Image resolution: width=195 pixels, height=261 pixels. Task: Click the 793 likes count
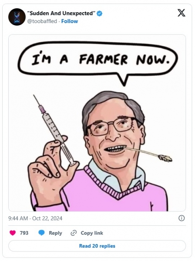(24, 233)
